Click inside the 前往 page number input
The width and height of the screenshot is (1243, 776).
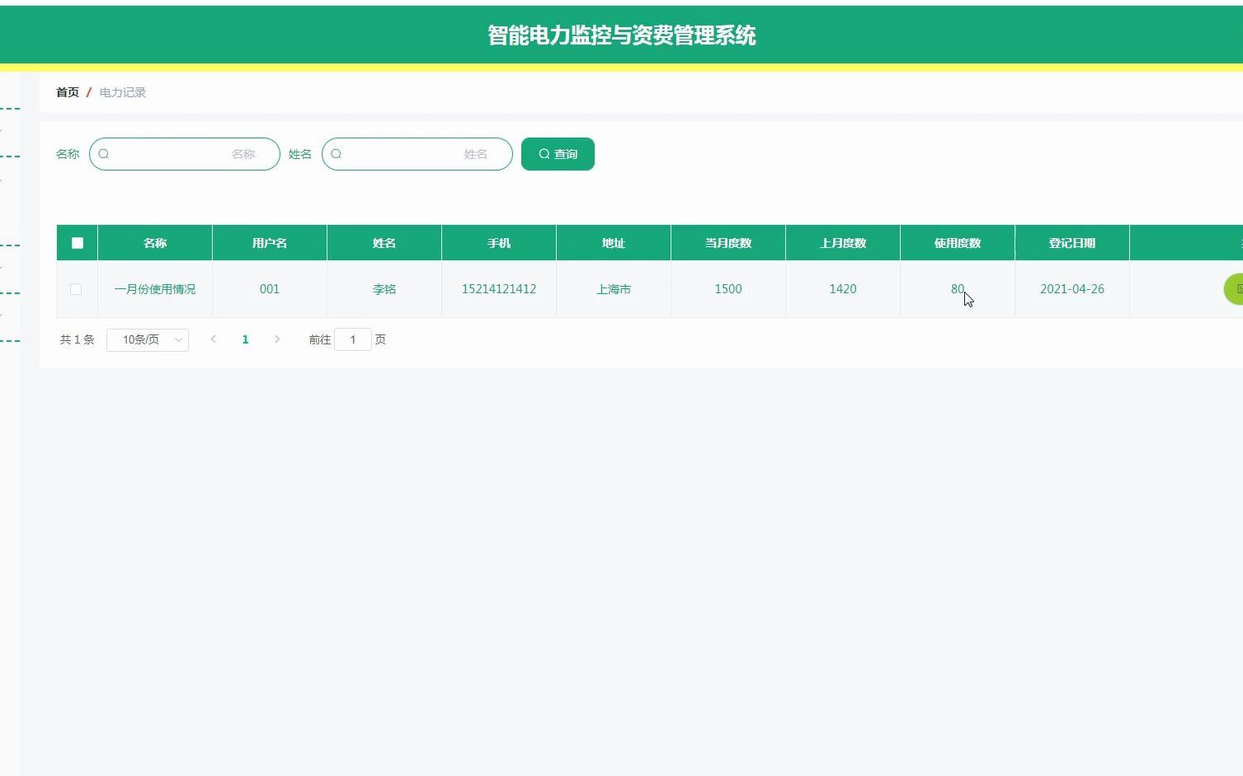point(353,339)
